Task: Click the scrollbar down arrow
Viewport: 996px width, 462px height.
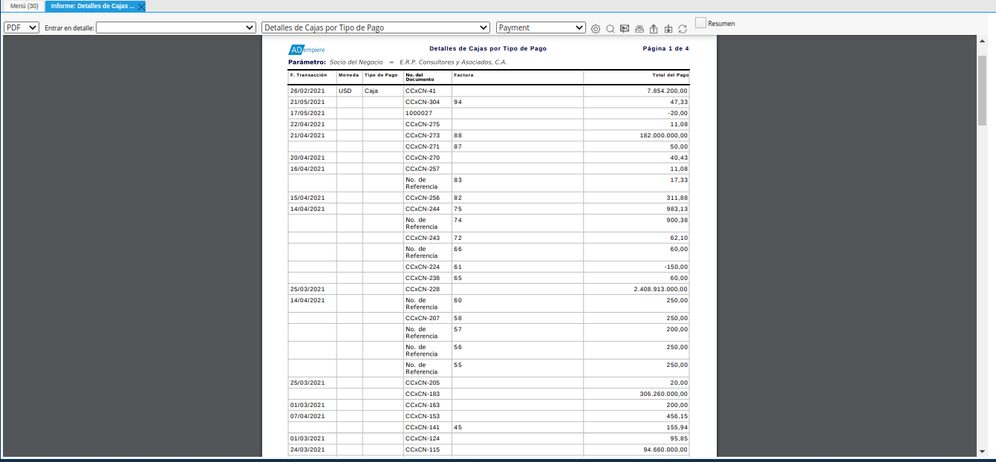Action: coord(982,451)
